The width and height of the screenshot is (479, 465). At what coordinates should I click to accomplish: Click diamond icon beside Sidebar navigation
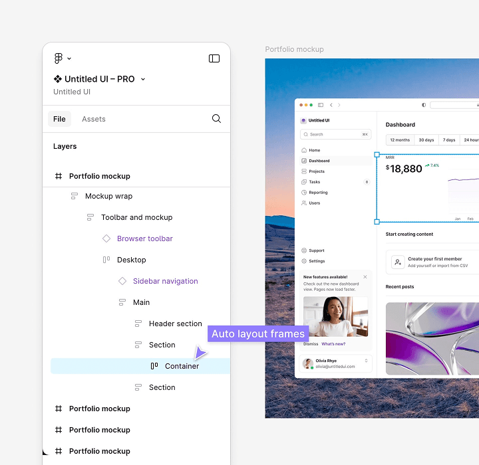click(122, 281)
